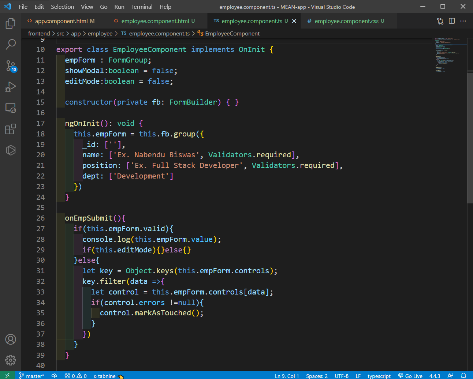Screen dimensions: 473x379
Task: Open the Explorer view in activity bar
Action: click(11, 23)
